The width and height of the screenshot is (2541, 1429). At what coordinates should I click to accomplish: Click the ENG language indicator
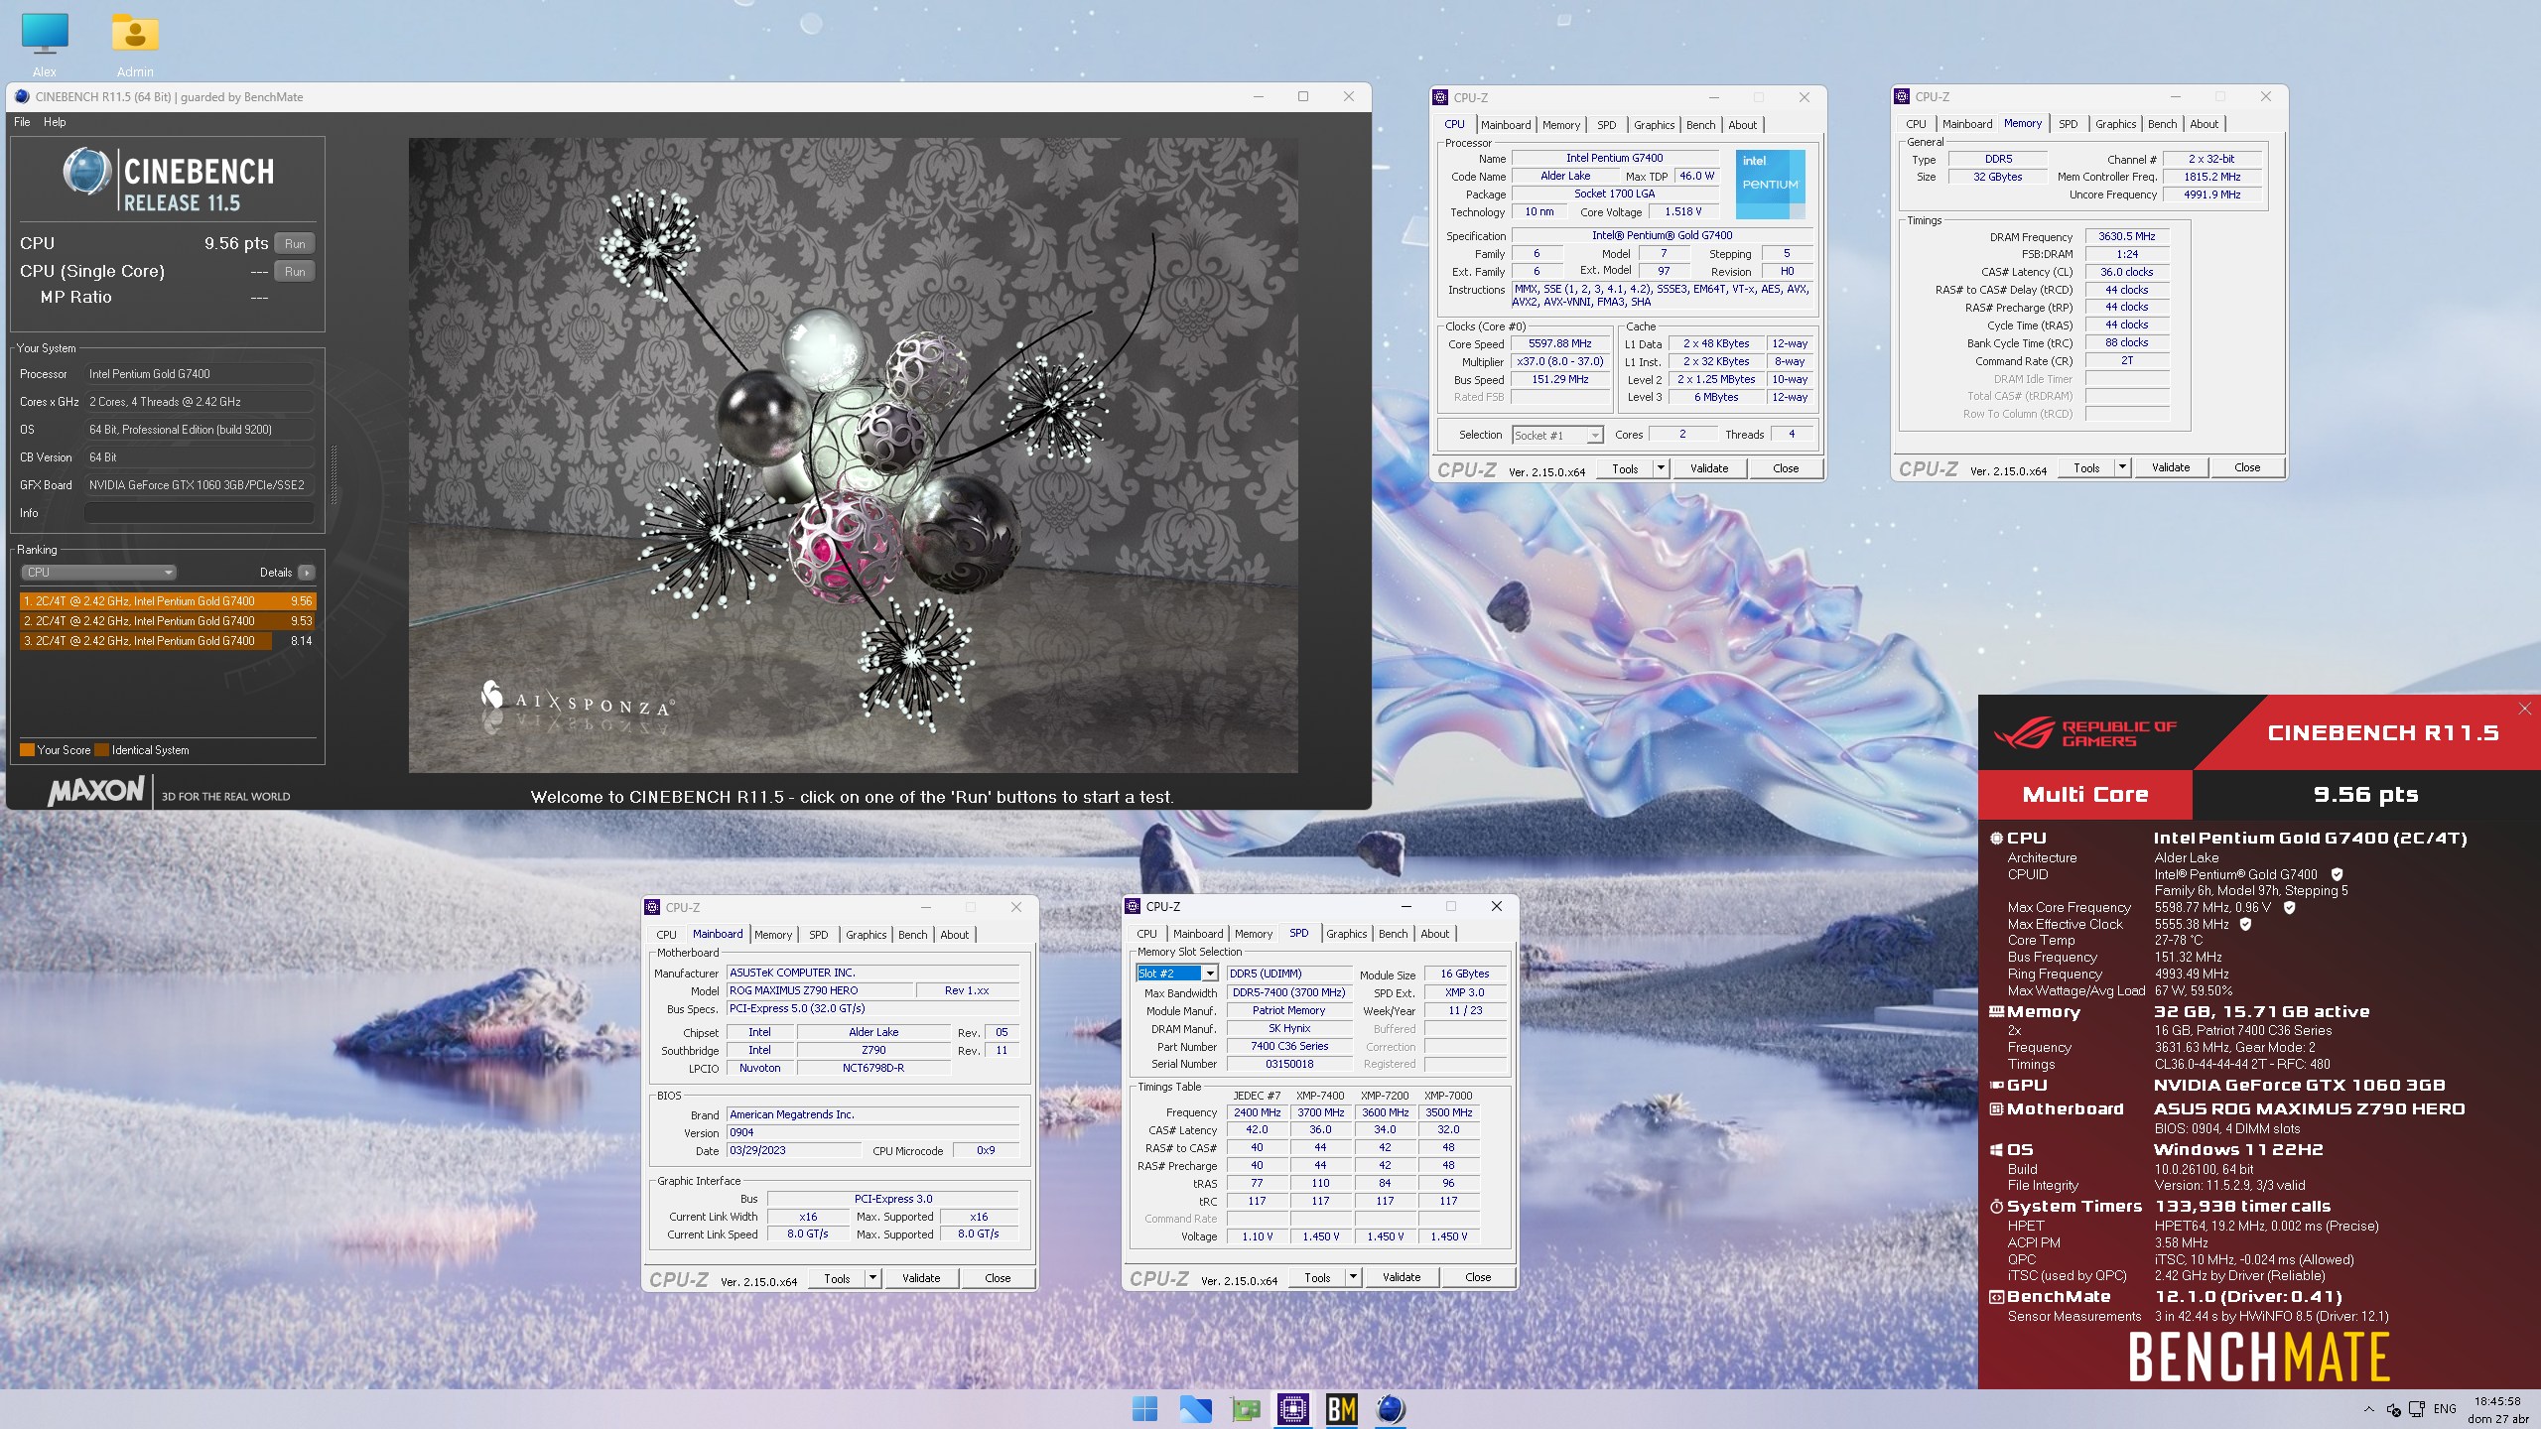pos(2445,1409)
